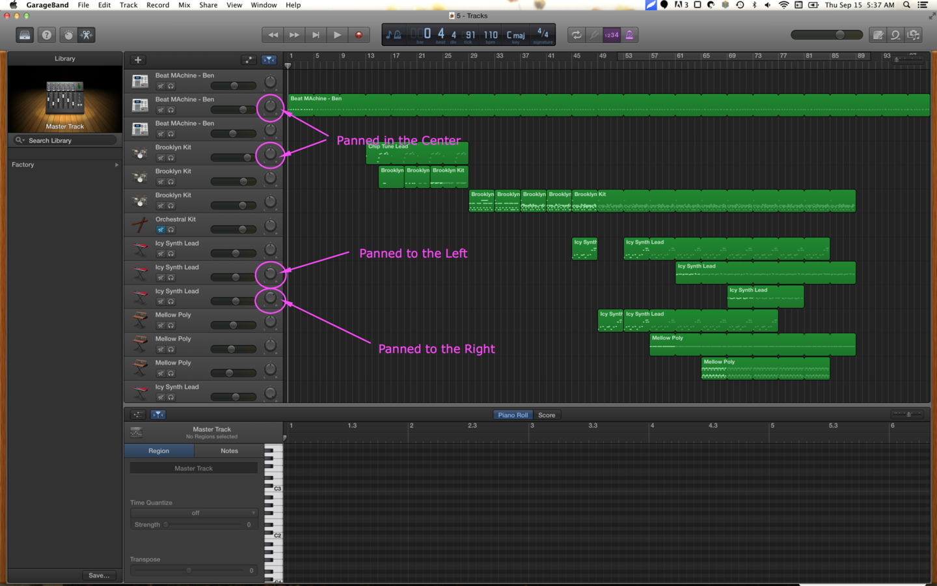Toggle the Editors scissors button
The image size is (937, 586).
coord(86,35)
